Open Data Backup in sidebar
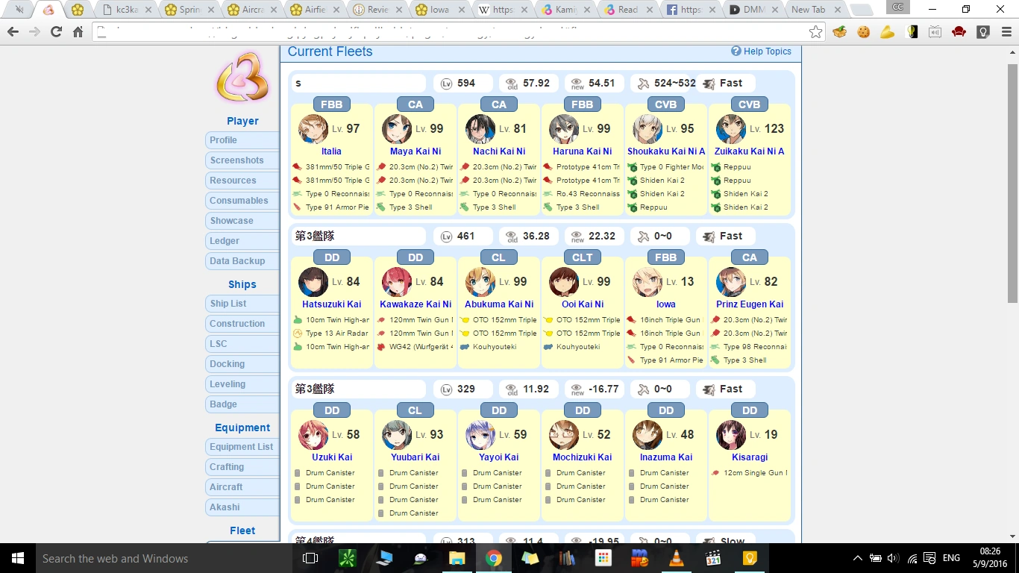 (242, 261)
